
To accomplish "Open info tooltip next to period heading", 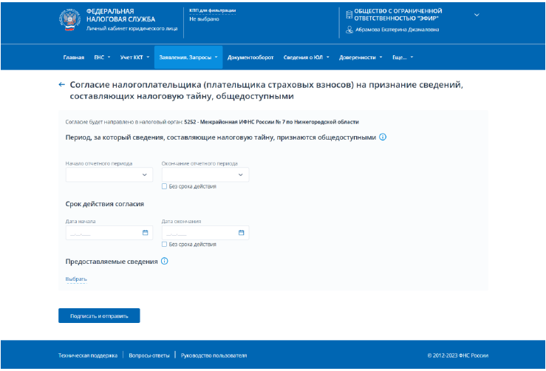I will (383, 137).
